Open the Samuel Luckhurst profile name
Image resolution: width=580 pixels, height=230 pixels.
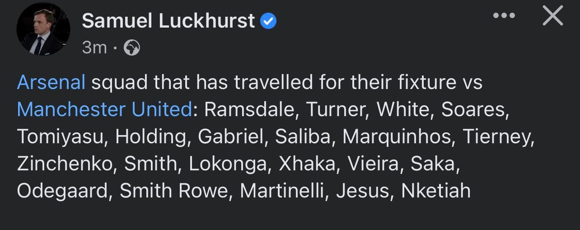click(168, 21)
